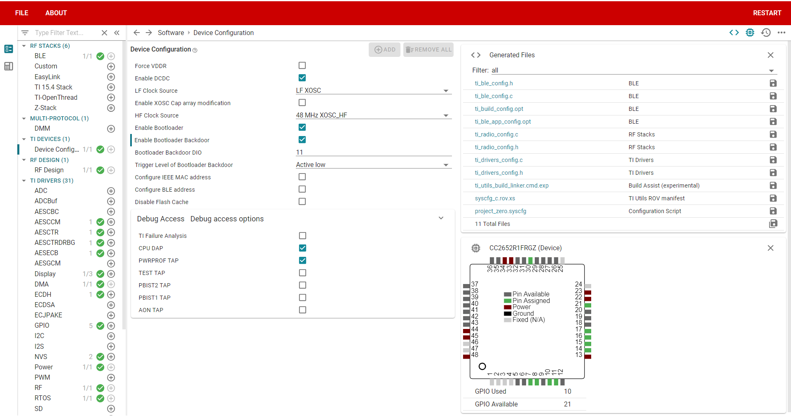Enable the TEST TAP debug option
The image size is (791, 418).
pos(303,272)
